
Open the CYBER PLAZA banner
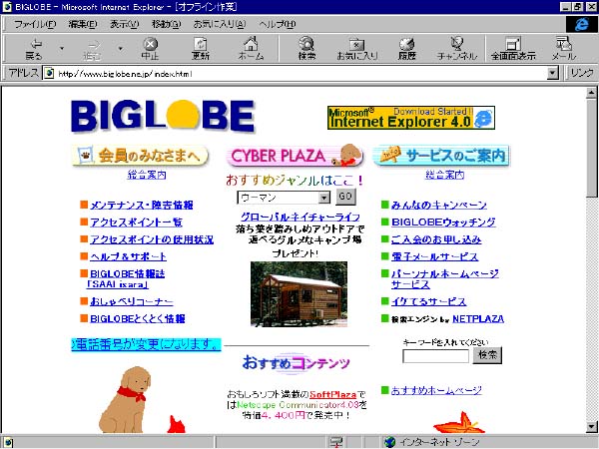295,156
